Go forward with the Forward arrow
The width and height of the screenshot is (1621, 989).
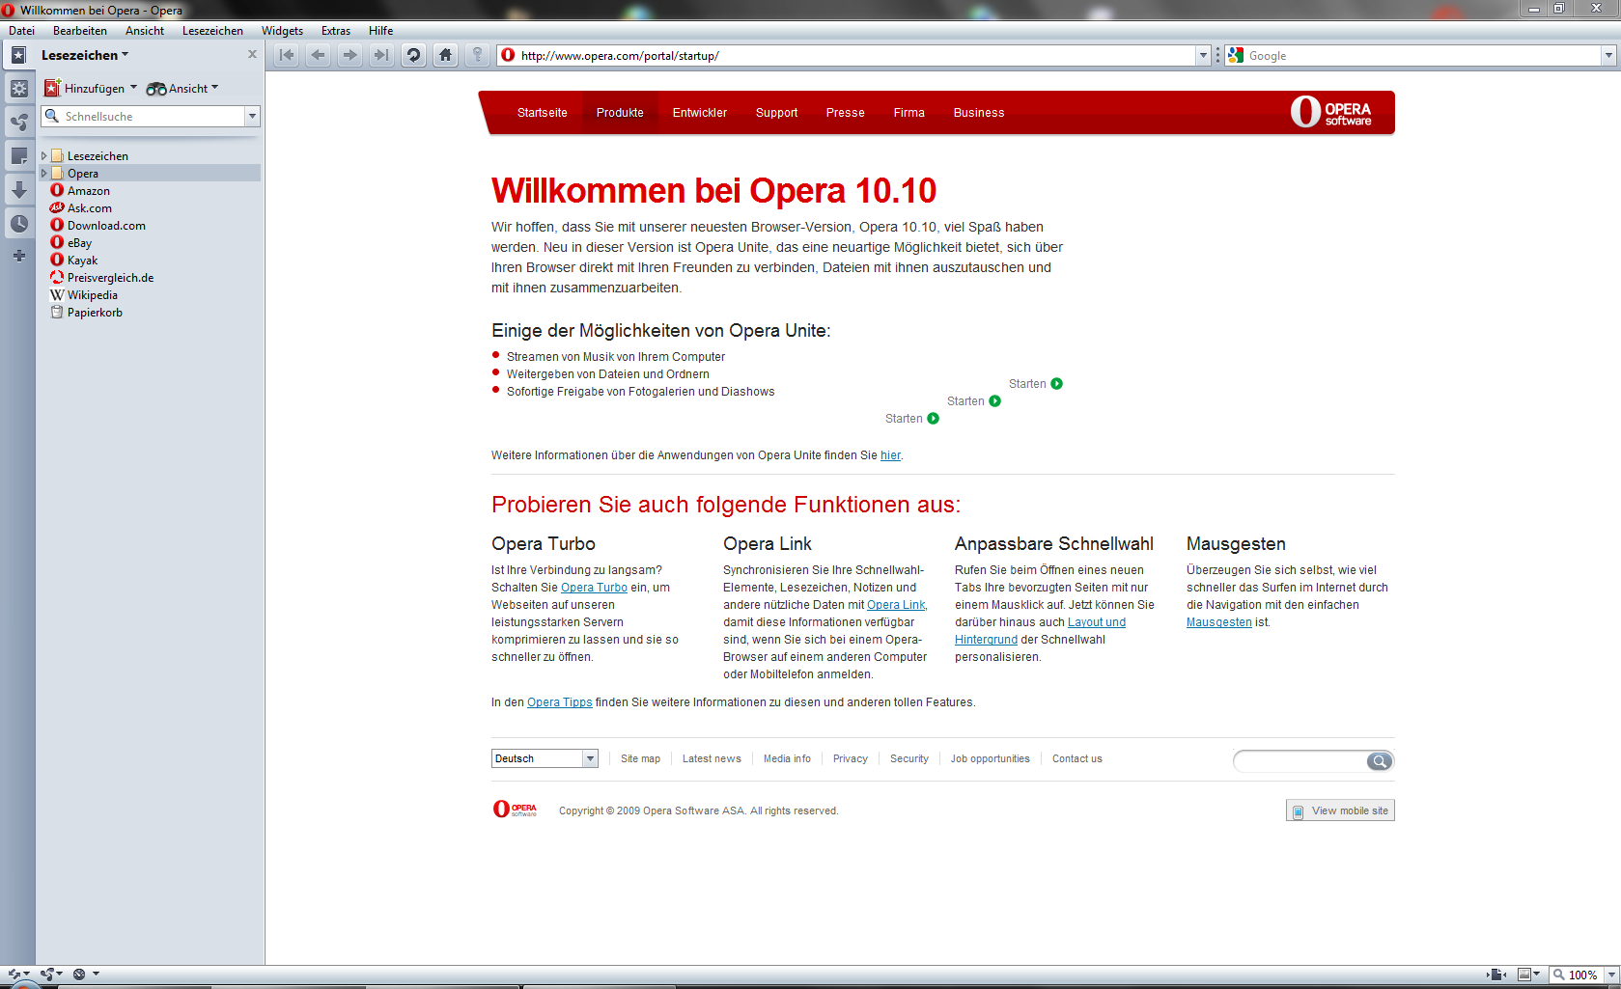[350, 55]
